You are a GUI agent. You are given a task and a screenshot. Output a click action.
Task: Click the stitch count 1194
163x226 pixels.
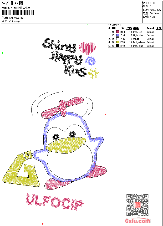(x=122, y=32)
